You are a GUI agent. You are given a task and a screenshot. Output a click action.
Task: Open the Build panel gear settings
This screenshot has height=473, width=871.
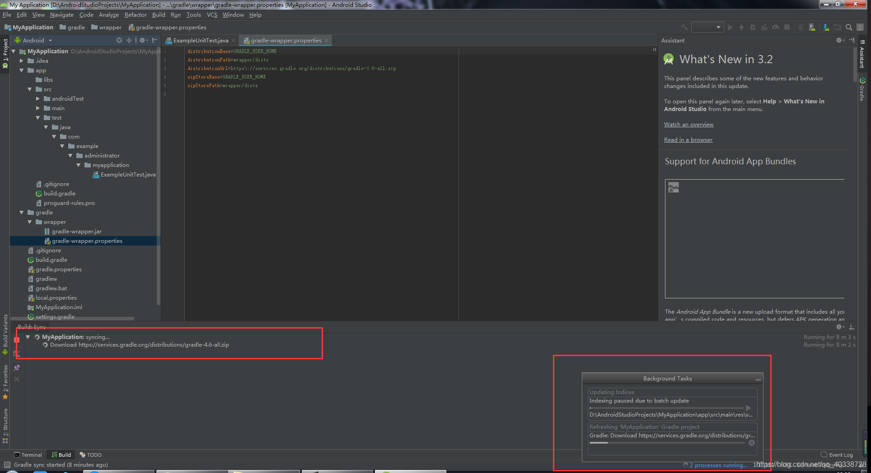840,327
